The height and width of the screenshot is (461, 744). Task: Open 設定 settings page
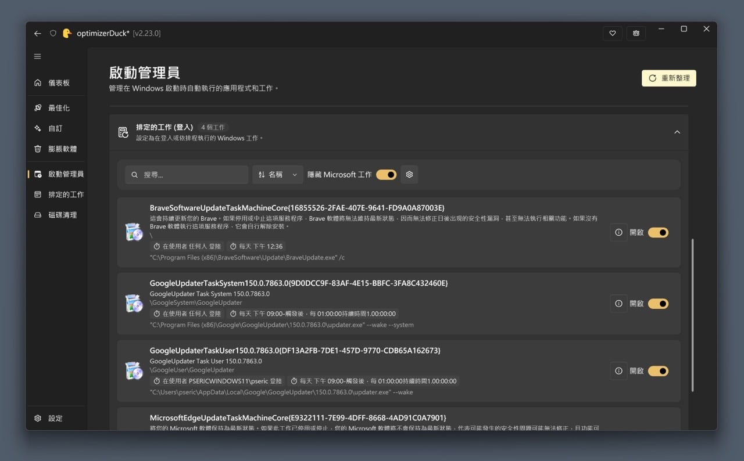tap(57, 418)
